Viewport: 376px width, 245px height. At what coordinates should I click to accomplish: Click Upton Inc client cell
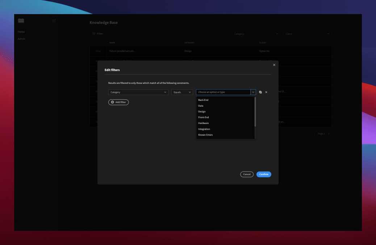[x=264, y=51]
